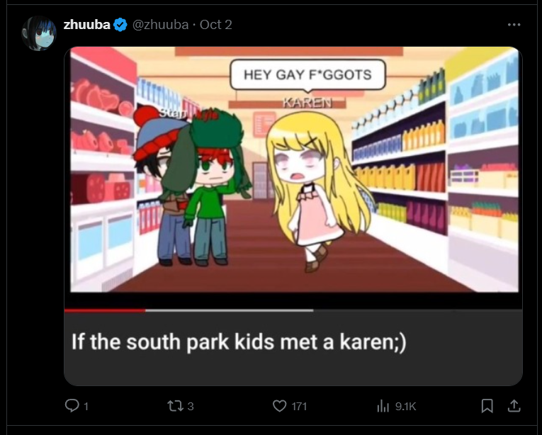Like the post with the heart icon
The height and width of the screenshot is (435, 542).
279,406
